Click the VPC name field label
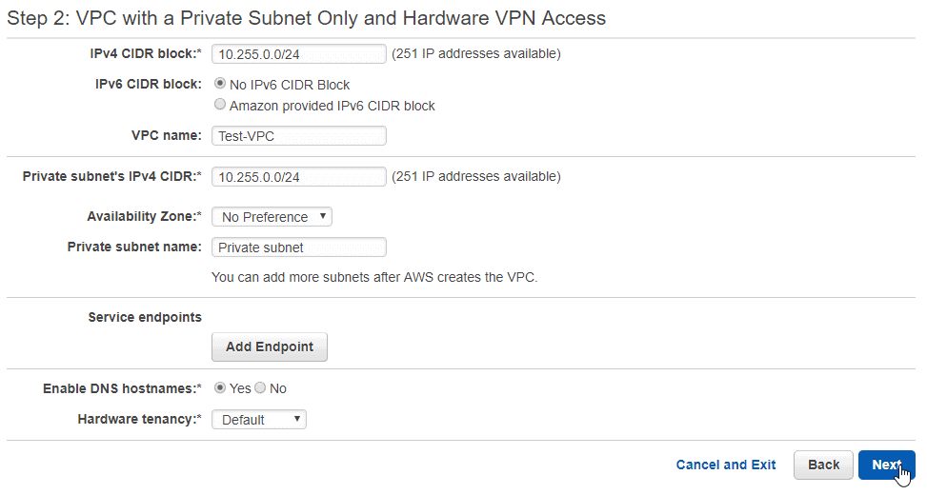This screenshot has width=927, height=495. 166,135
